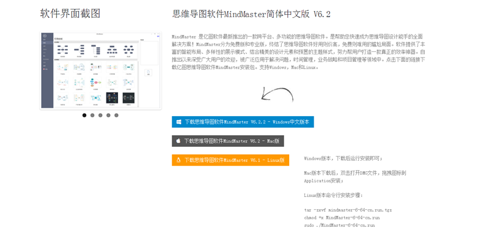Viewport: 489px width, 233px height.
Task: Select the first (active) carousel dot
Action: (x=84, y=115)
